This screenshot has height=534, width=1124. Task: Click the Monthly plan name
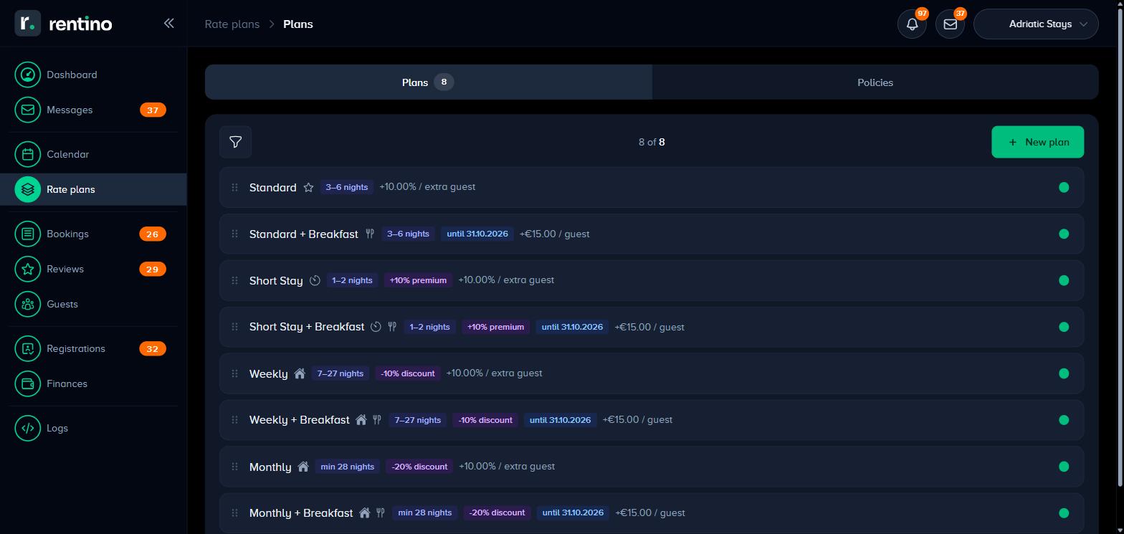pos(270,467)
